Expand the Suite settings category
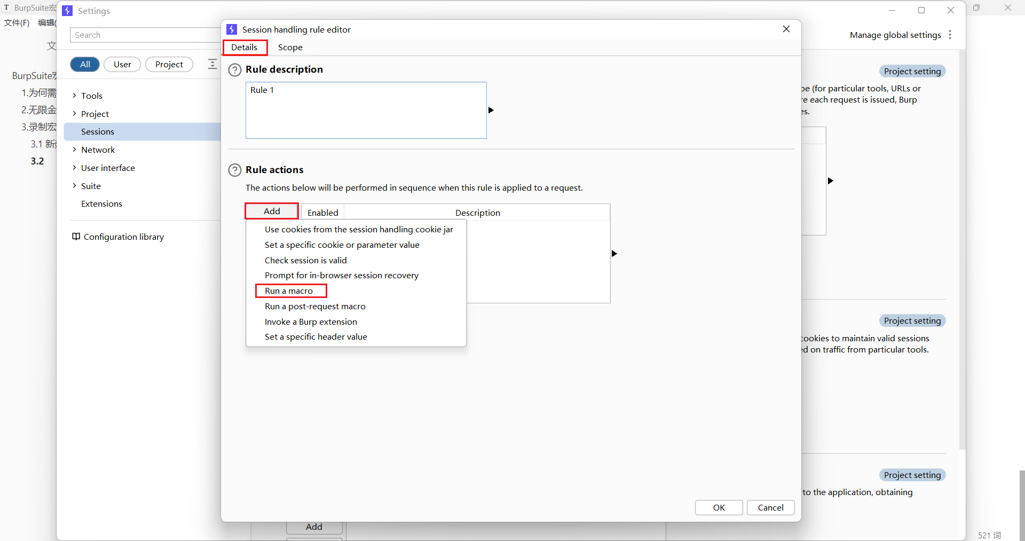 [x=74, y=186]
